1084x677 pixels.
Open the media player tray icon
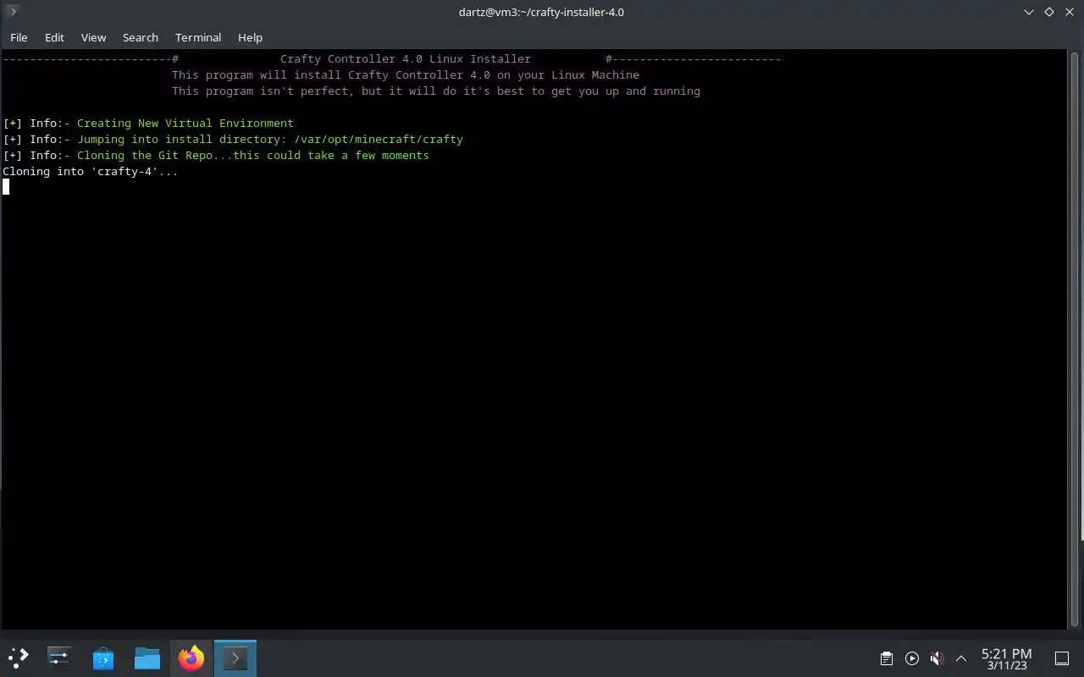[x=911, y=658]
